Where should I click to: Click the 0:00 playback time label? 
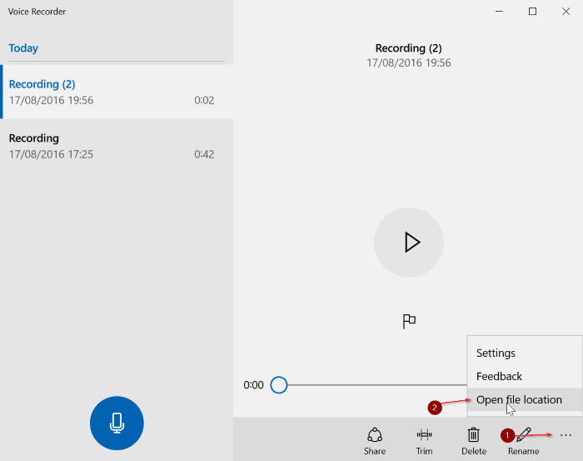click(x=253, y=385)
